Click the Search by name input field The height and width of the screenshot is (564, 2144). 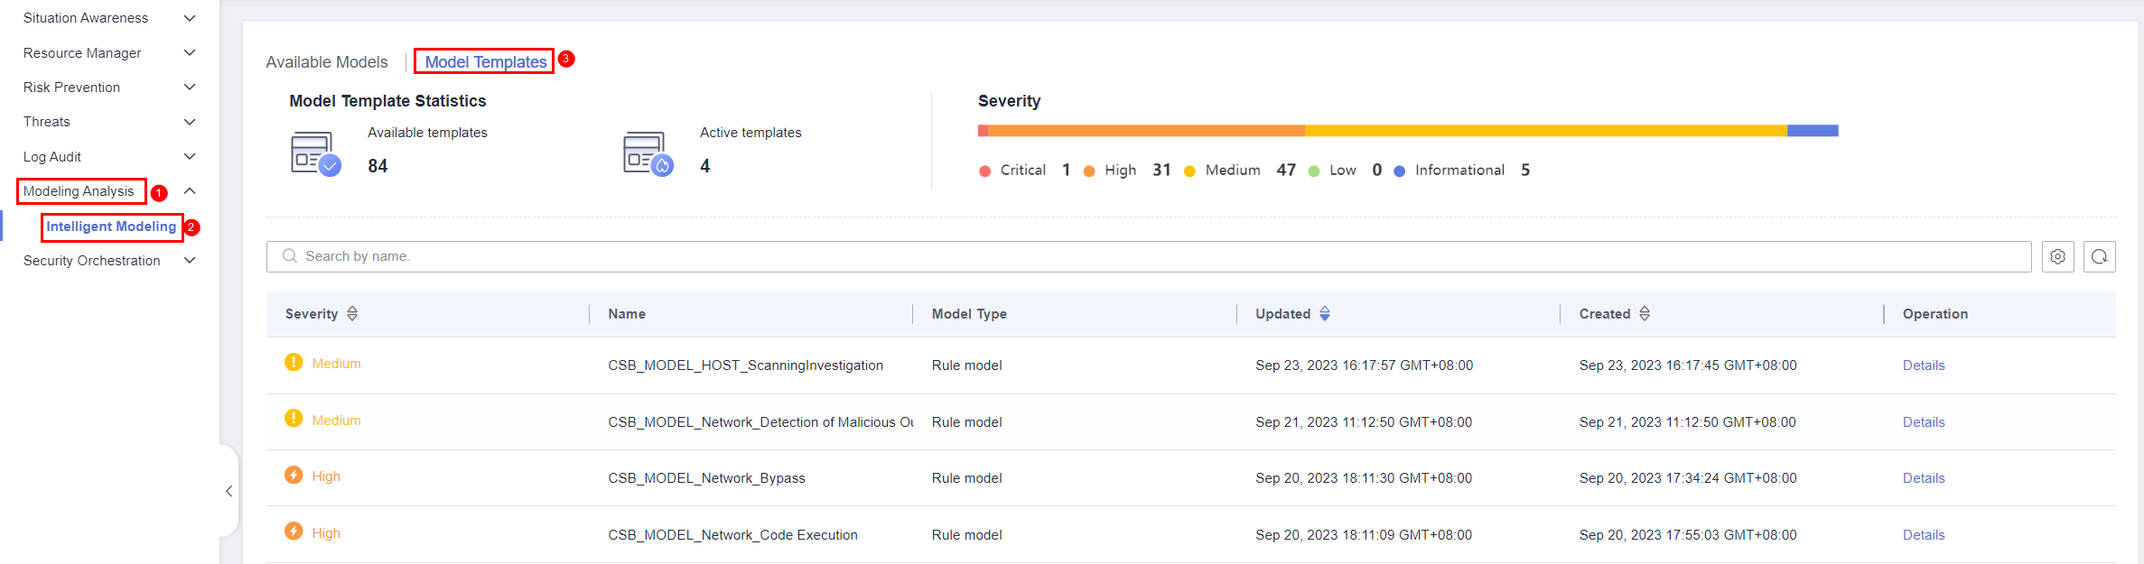point(1147,256)
